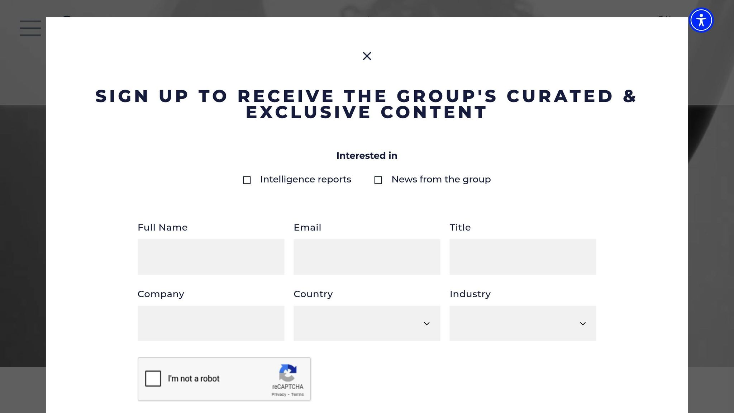Click the Country field chevron icon

pos(427,323)
